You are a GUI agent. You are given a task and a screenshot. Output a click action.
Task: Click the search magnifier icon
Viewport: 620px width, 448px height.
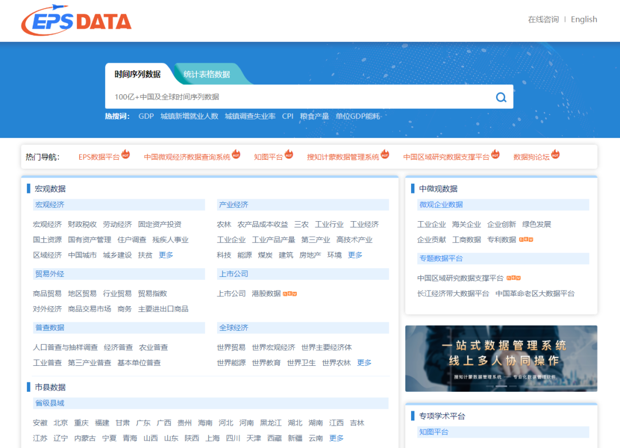click(501, 97)
